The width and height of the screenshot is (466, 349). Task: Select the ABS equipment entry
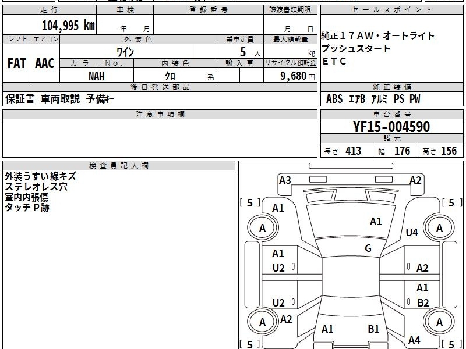pyautogui.click(x=334, y=99)
